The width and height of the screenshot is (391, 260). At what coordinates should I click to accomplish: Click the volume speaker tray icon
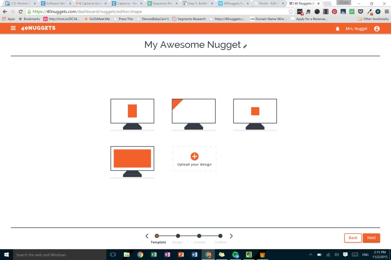click(337, 255)
